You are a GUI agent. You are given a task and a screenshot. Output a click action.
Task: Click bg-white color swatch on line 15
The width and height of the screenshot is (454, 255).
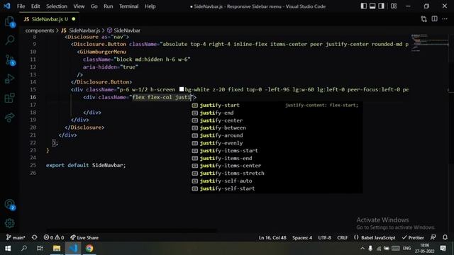[182, 89]
